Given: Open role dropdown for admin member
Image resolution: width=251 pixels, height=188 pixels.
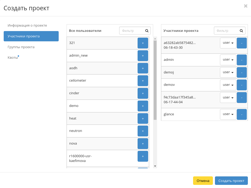Looking at the screenshot, I should click(x=228, y=60).
